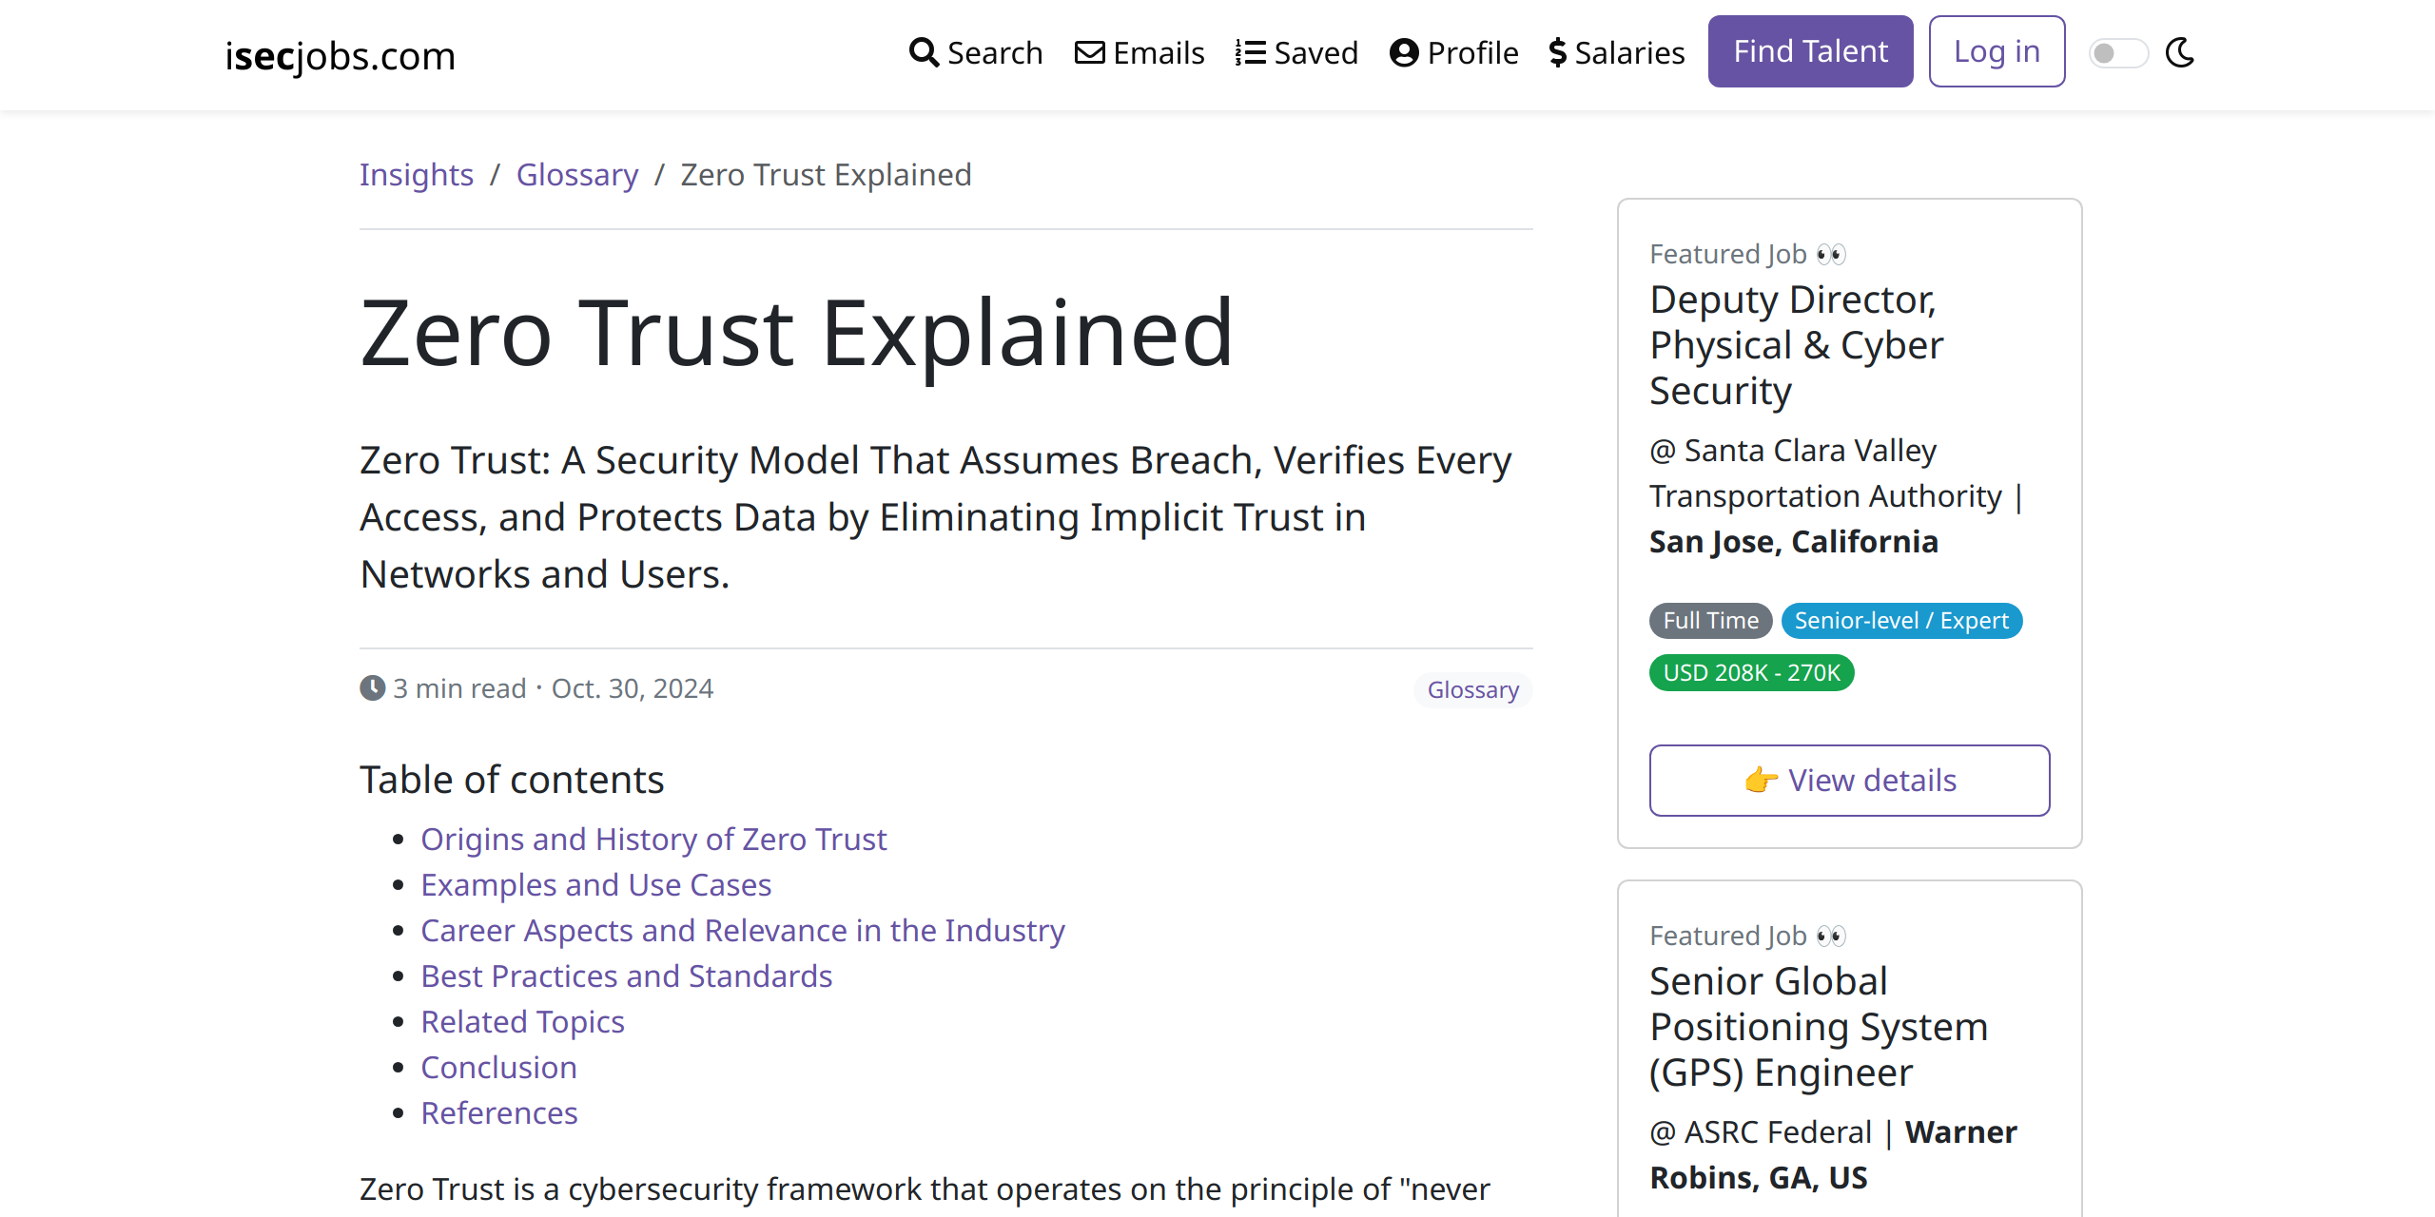Click the Log in button

1997,51
